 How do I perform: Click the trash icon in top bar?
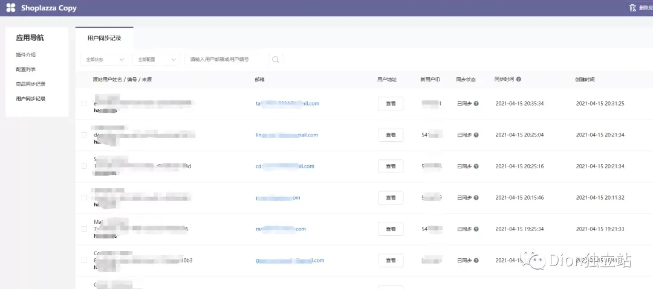pyautogui.click(x=632, y=8)
